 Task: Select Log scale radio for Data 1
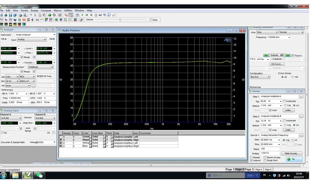(x=285, y=105)
